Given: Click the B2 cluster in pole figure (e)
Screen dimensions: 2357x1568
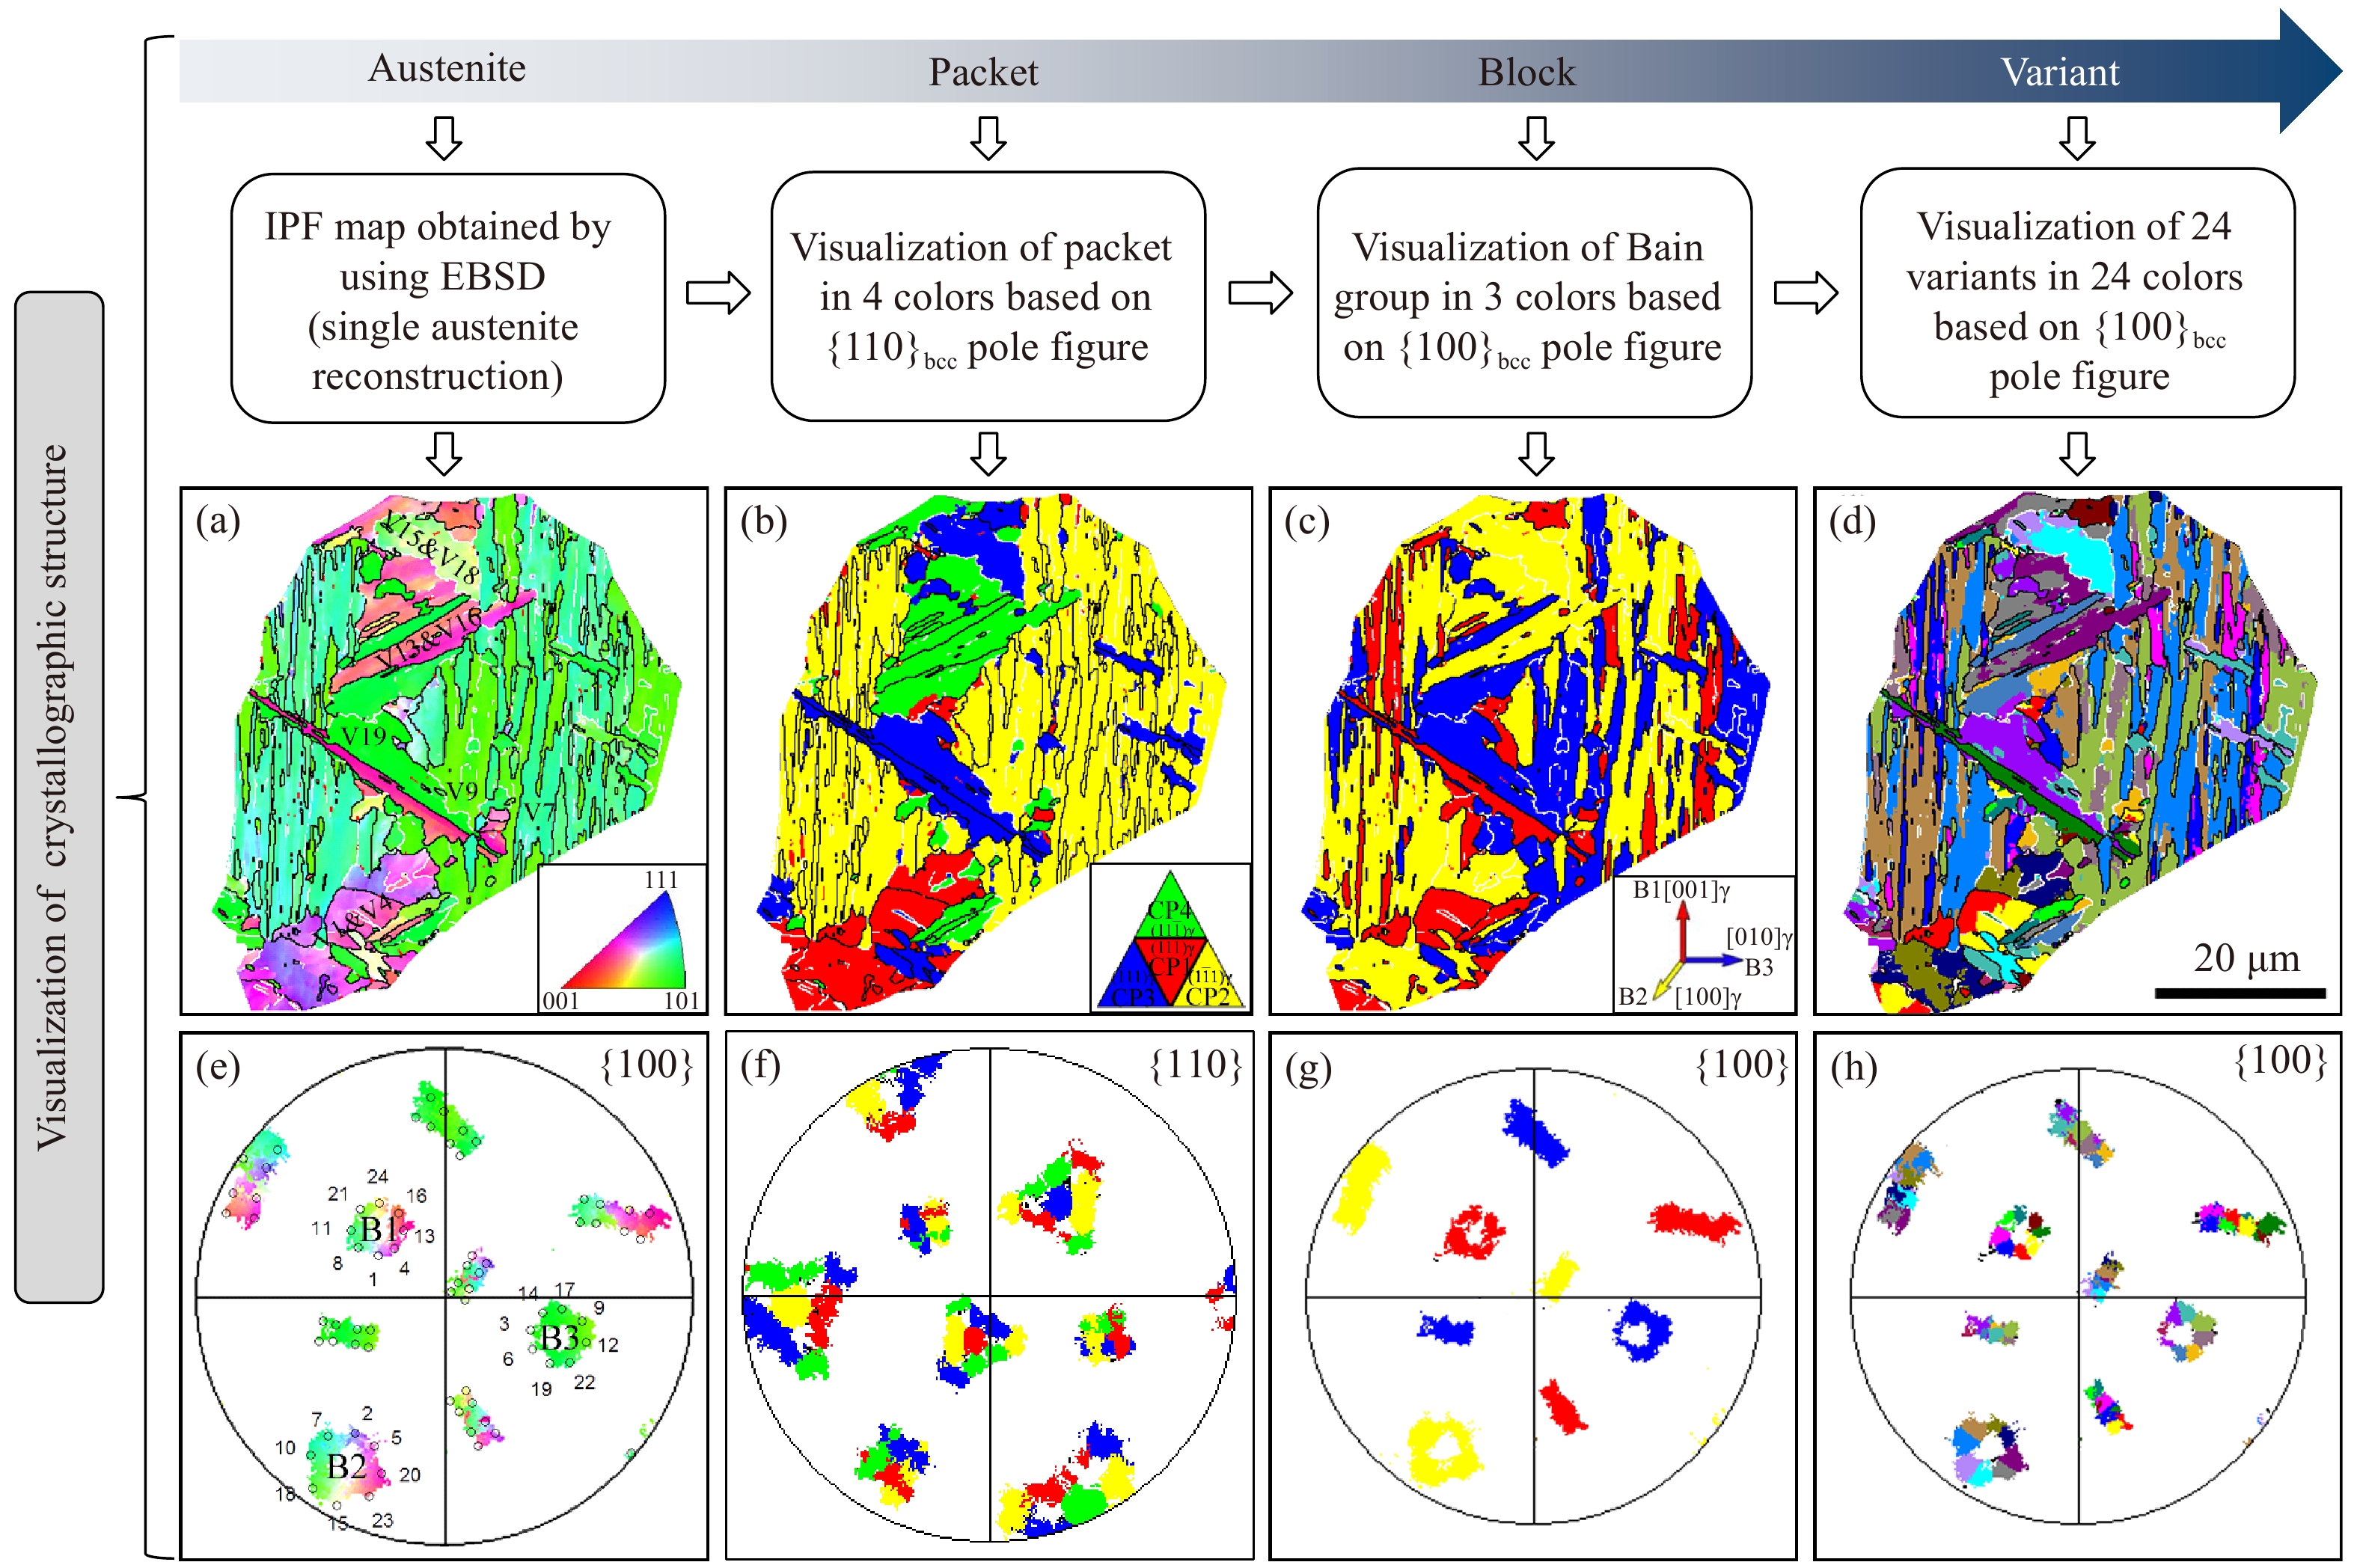Looking at the screenshot, I should pos(348,1466).
